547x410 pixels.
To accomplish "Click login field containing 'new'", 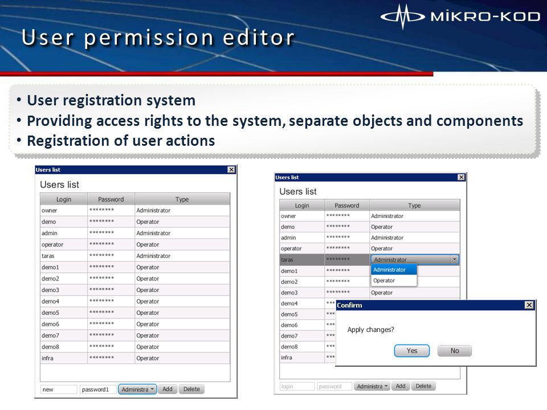I will [59, 389].
